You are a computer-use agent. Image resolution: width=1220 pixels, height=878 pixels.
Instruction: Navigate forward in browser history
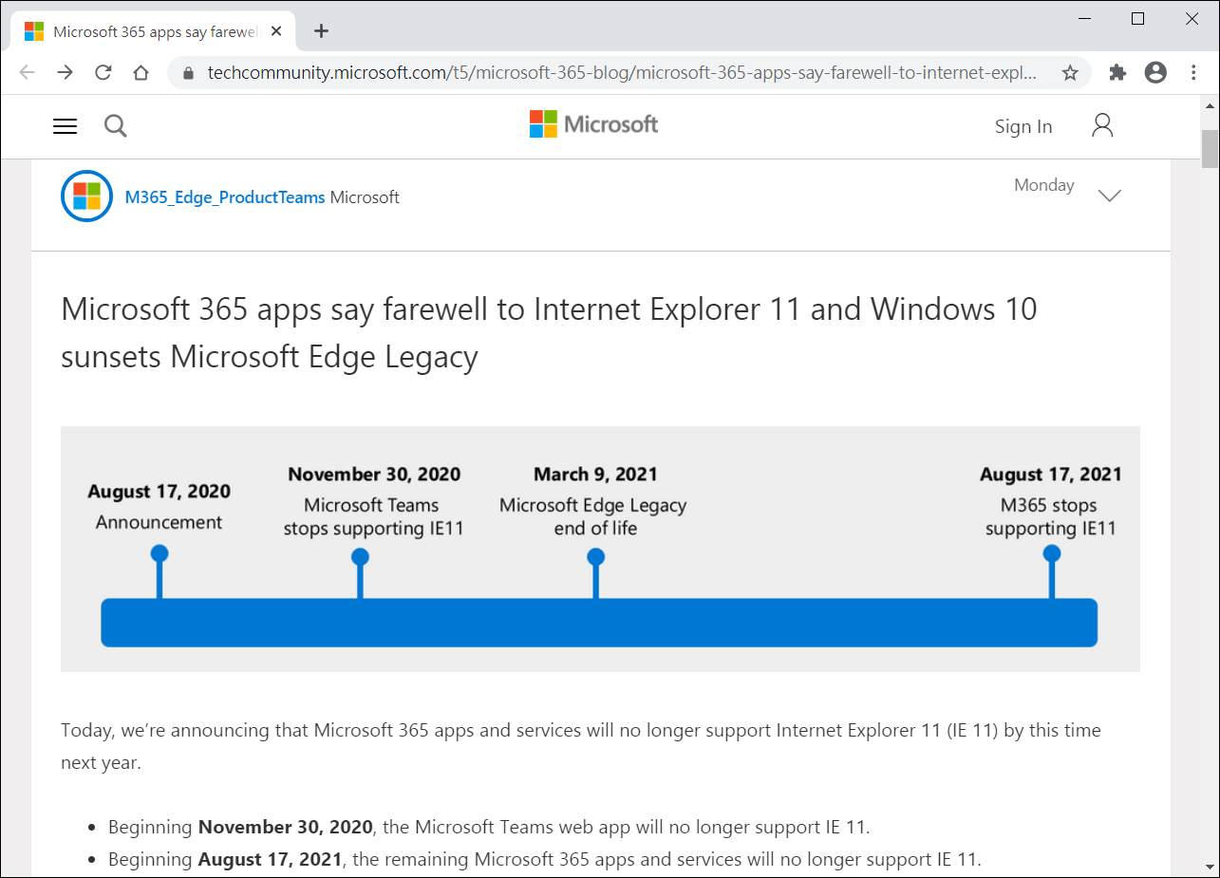pyautogui.click(x=65, y=73)
